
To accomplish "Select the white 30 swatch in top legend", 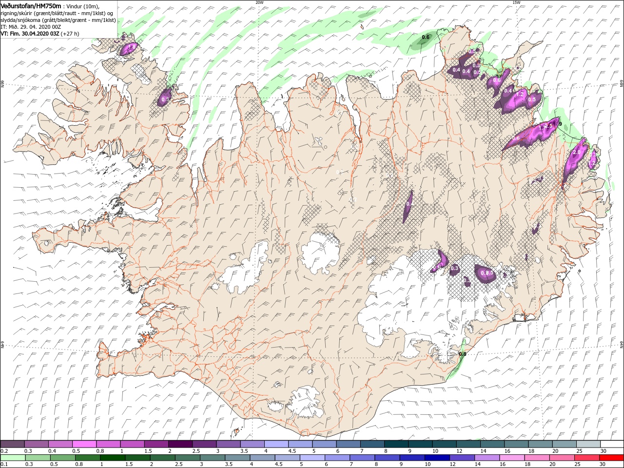I will [611, 445].
